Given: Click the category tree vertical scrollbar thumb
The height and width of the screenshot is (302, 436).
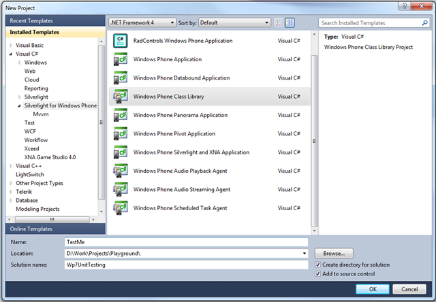Looking at the screenshot, I should click(x=102, y=122).
